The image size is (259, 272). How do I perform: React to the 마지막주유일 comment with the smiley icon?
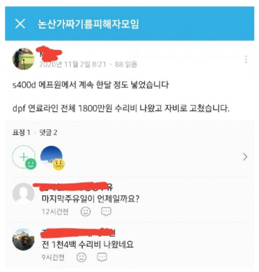point(86,211)
